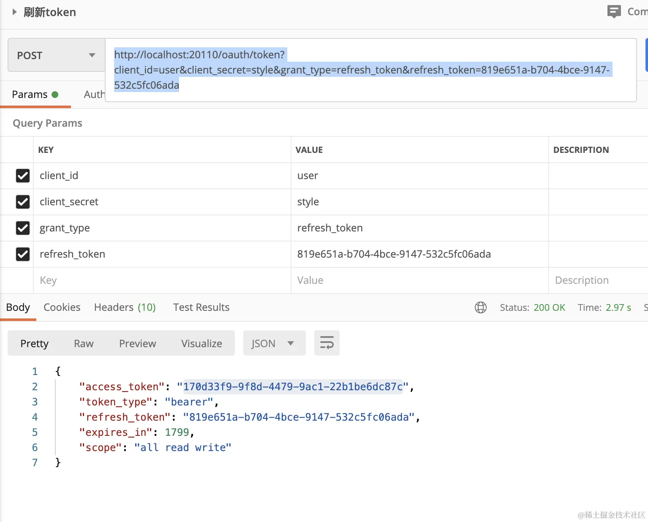The image size is (648, 522).
Task: Open the Test Results tab
Action: tap(201, 307)
